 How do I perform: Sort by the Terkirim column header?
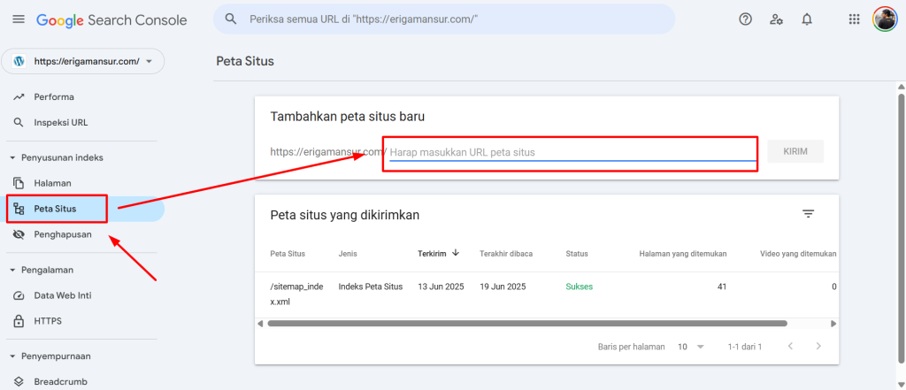pyautogui.click(x=432, y=254)
